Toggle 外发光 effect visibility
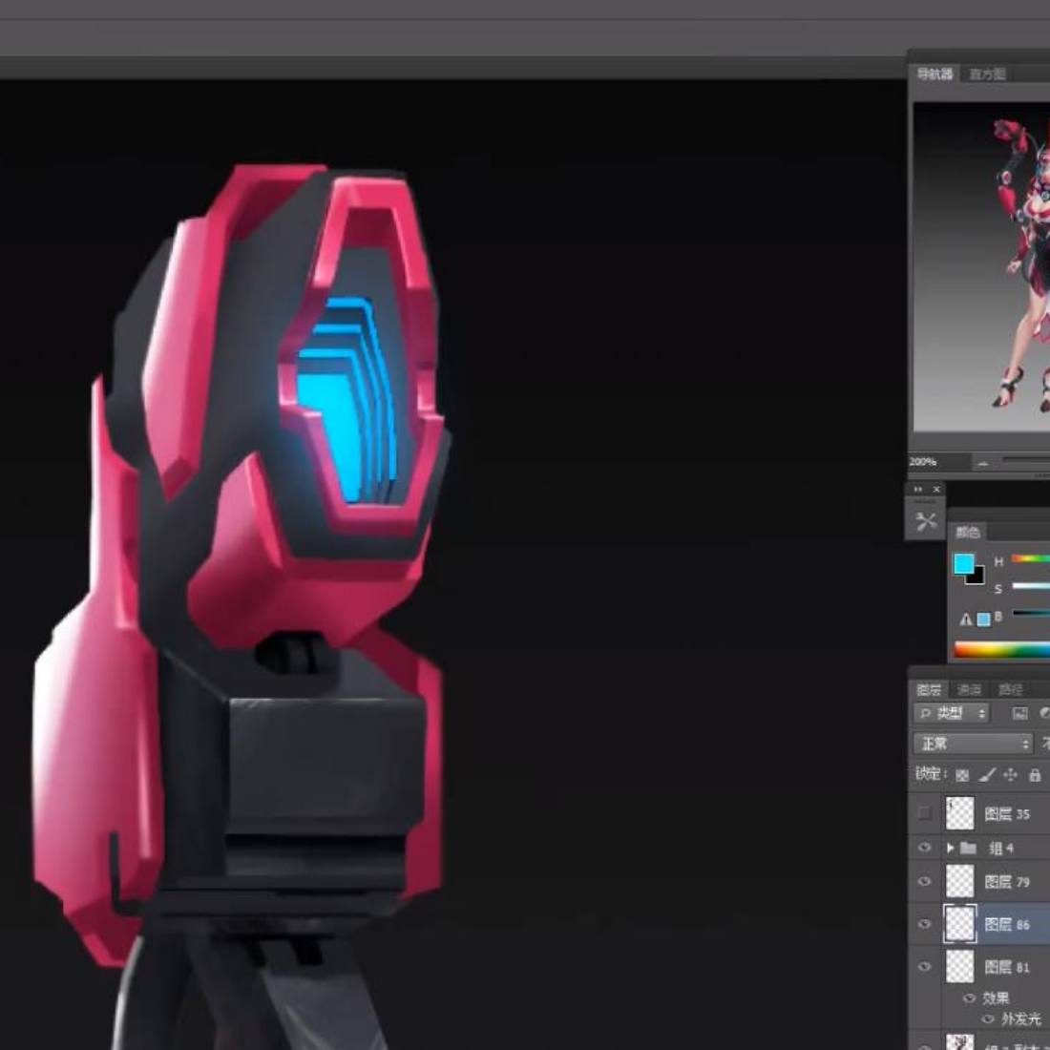The width and height of the screenshot is (1050, 1050). point(987,1019)
